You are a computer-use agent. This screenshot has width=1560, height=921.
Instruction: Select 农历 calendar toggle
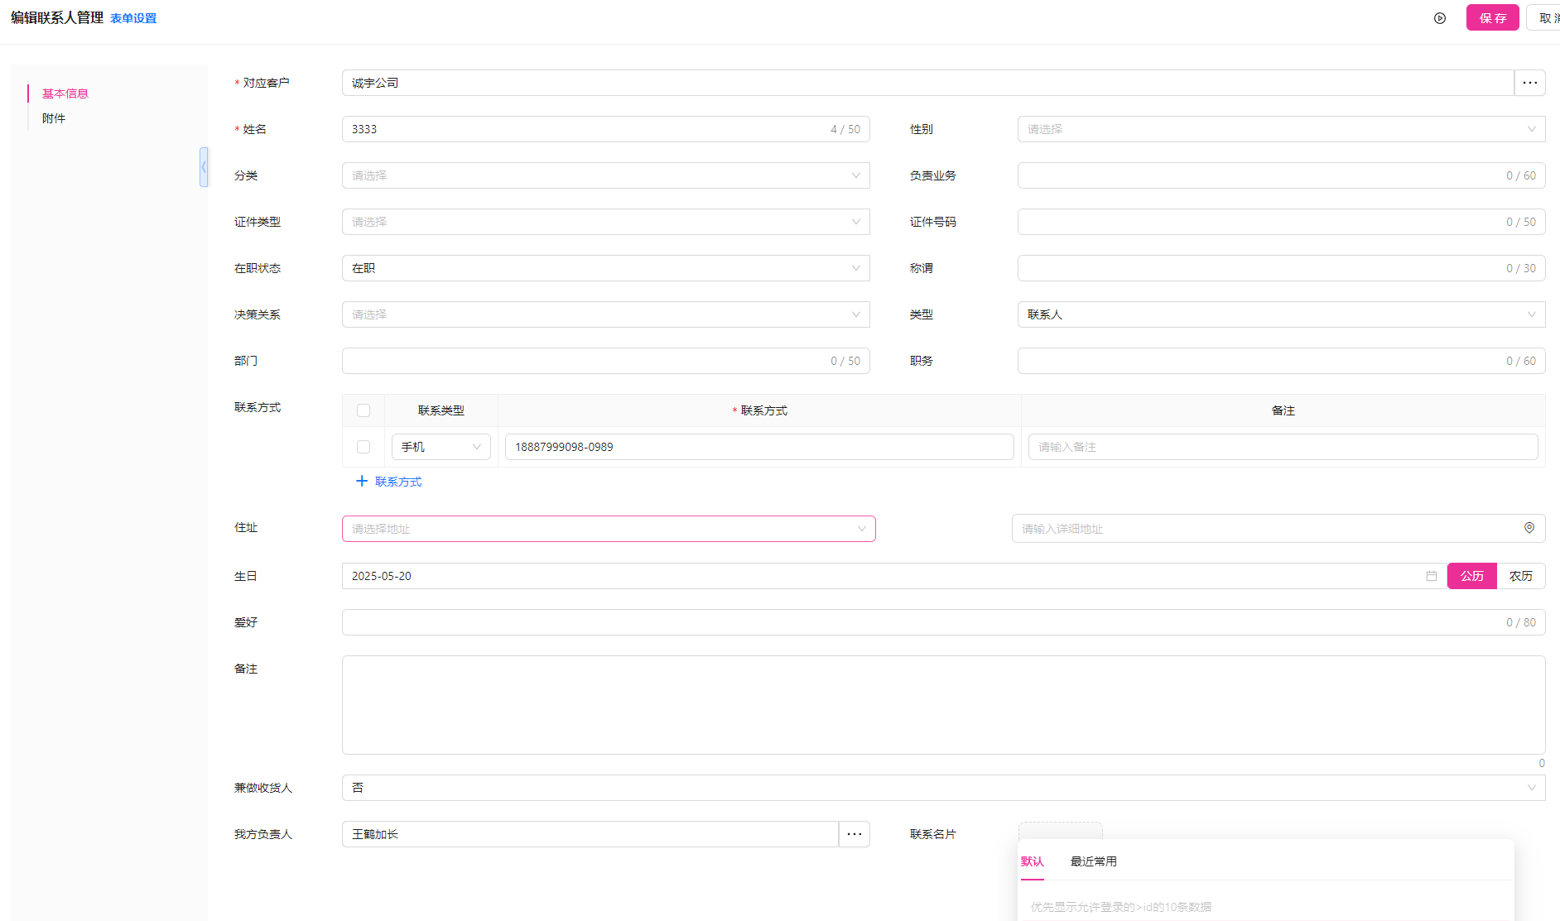pos(1521,576)
